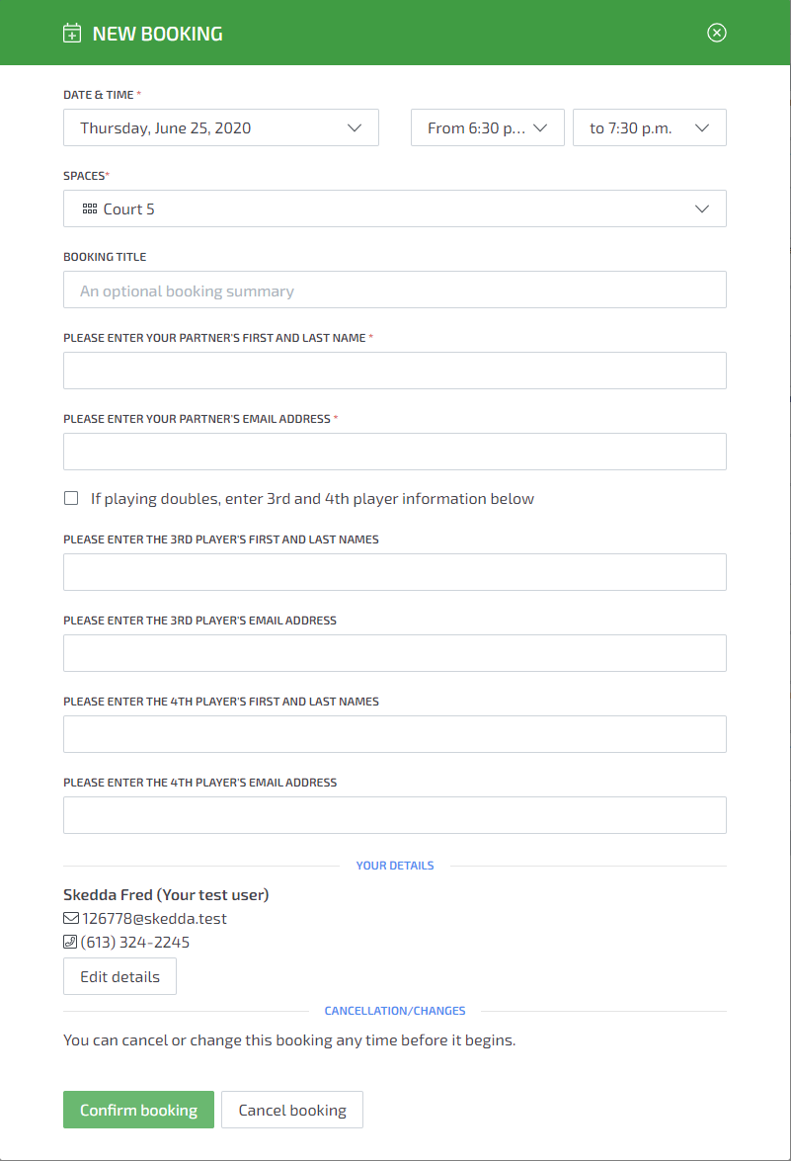Expand the Court 5 spaces dropdown
This screenshot has width=791, height=1161.
point(395,209)
